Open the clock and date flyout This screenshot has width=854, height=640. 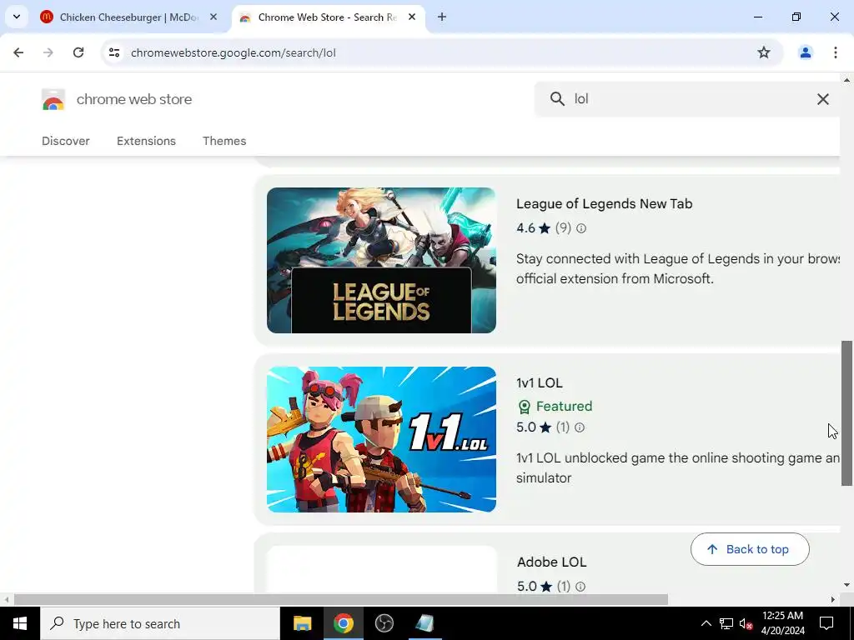click(782, 623)
